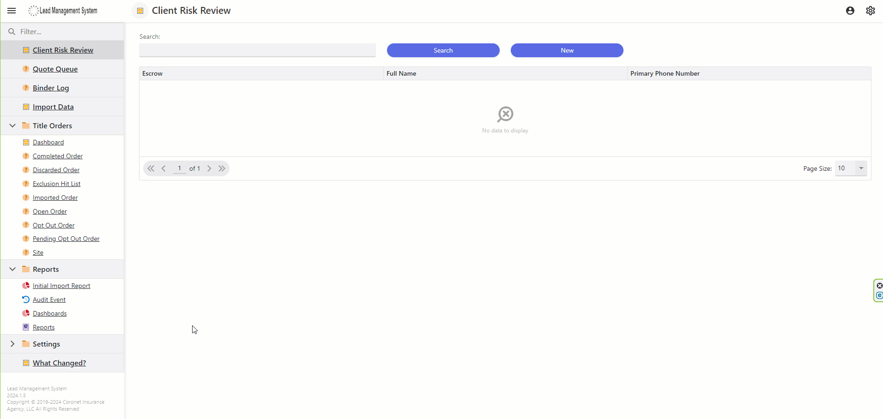Go to the last page arrow
The width and height of the screenshot is (883, 419).
(x=222, y=168)
